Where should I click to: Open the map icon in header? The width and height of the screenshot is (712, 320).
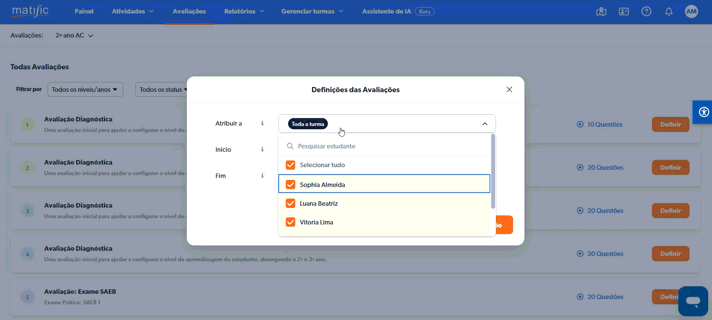(x=601, y=12)
